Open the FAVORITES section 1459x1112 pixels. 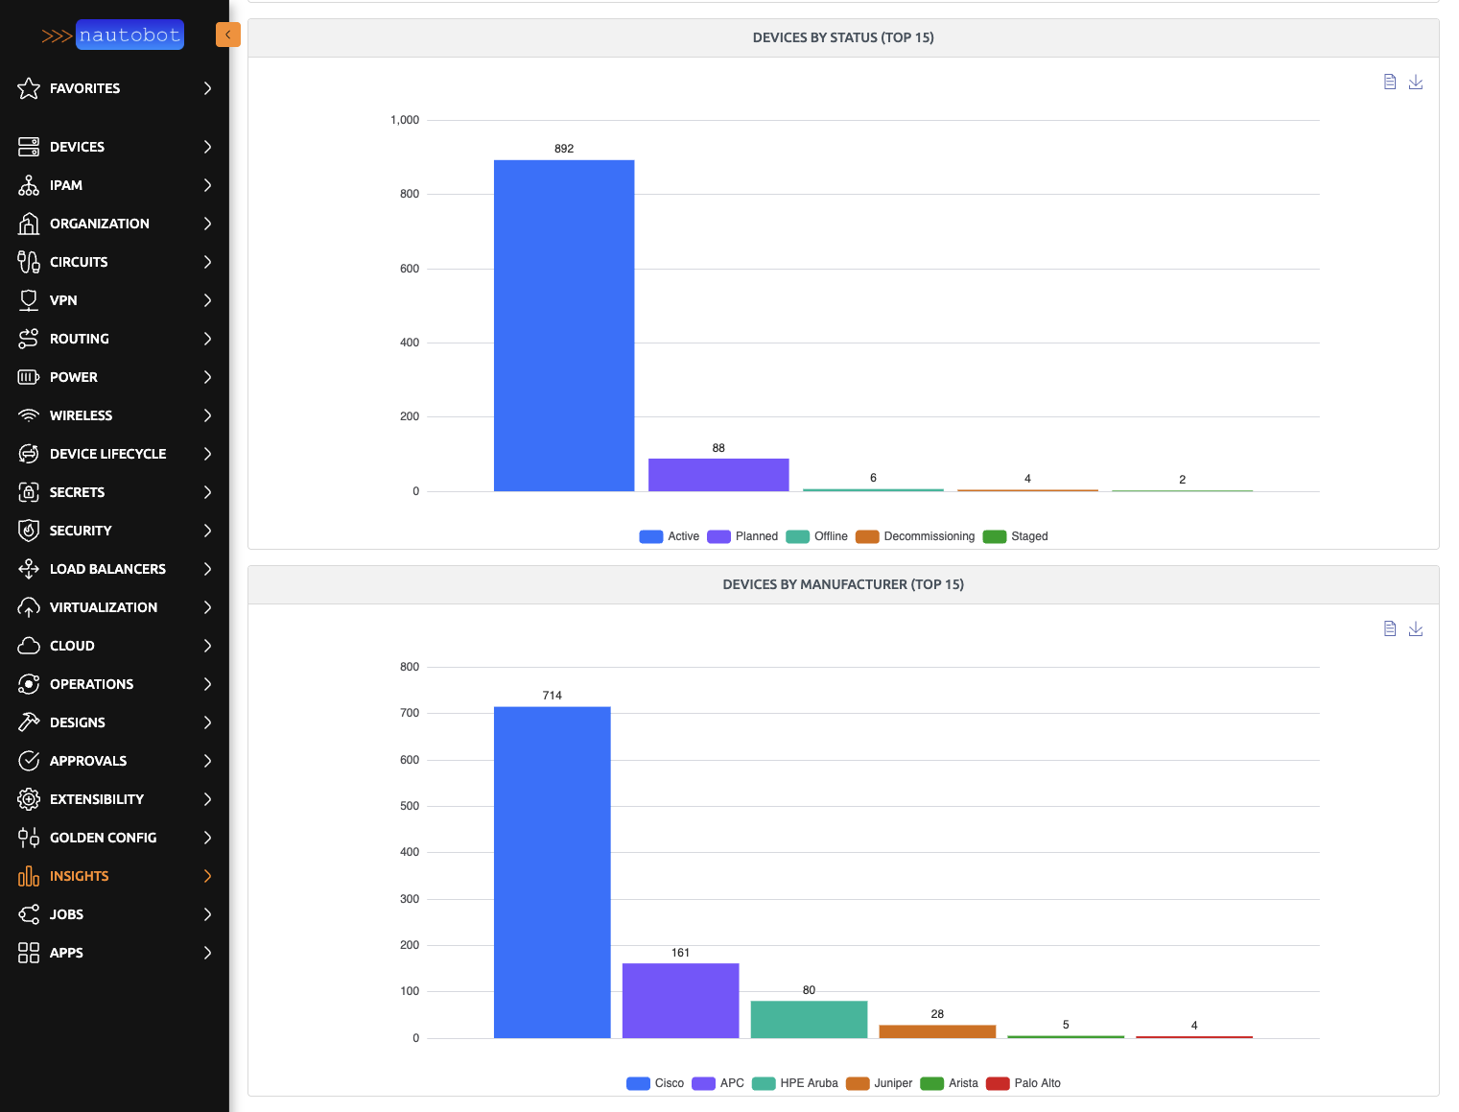click(84, 88)
